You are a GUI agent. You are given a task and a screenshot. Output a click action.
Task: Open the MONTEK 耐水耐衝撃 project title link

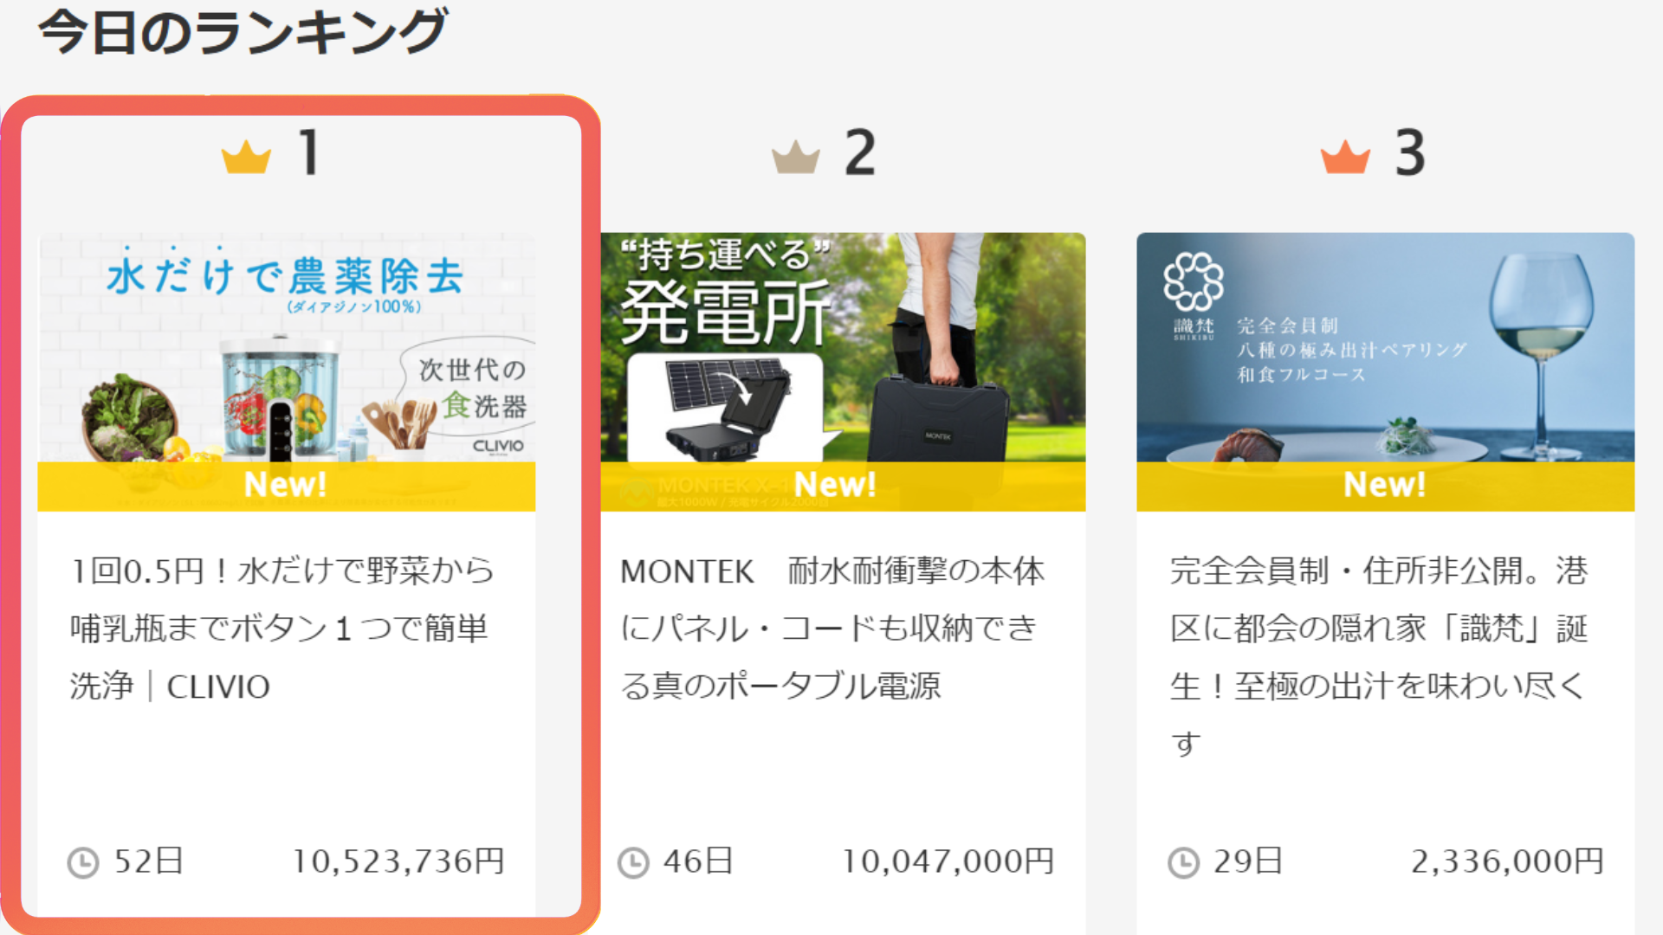coord(832,629)
